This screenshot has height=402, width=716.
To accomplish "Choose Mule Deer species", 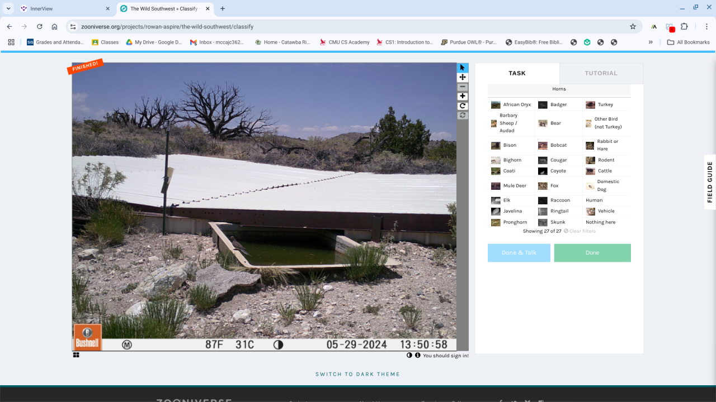I will point(511,186).
